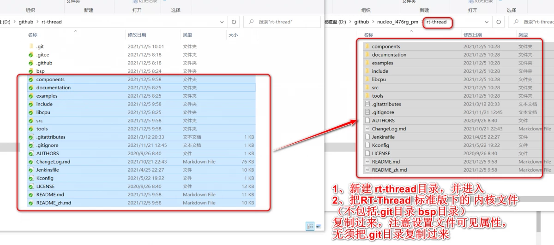
Task: Switch left window to large icons view layout
Action: (x=318, y=226)
